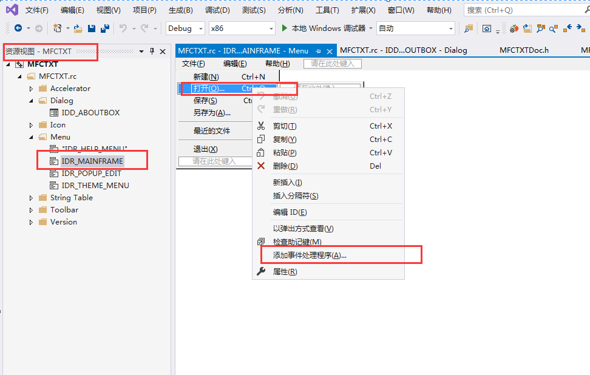Pin the resource view panel
The width and height of the screenshot is (590, 375).
coord(151,52)
